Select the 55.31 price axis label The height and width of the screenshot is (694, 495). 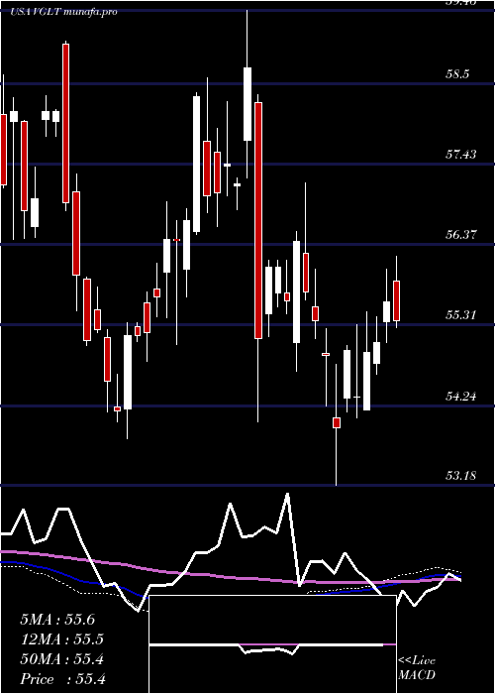pyautogui.click(x=461, y=315)
